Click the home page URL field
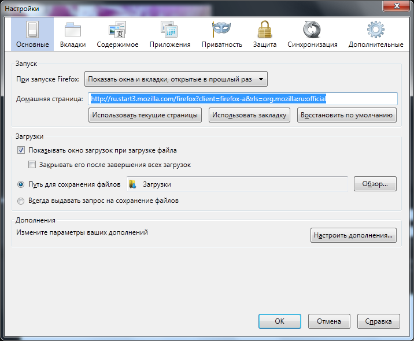414x341 pixels. 243,99
